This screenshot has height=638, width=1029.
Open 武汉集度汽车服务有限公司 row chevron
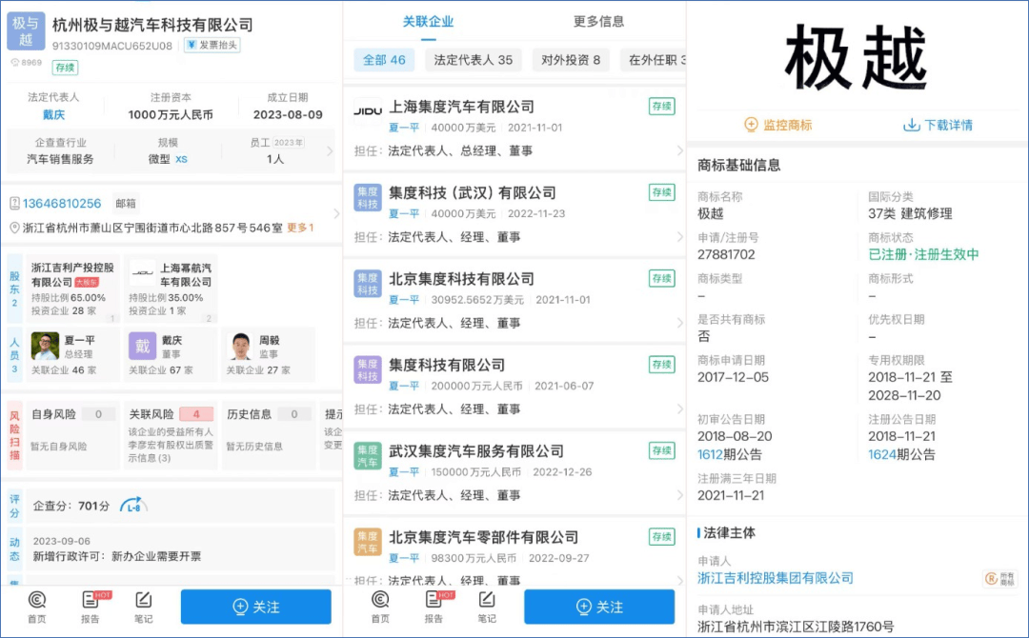(x=680, y=495)
